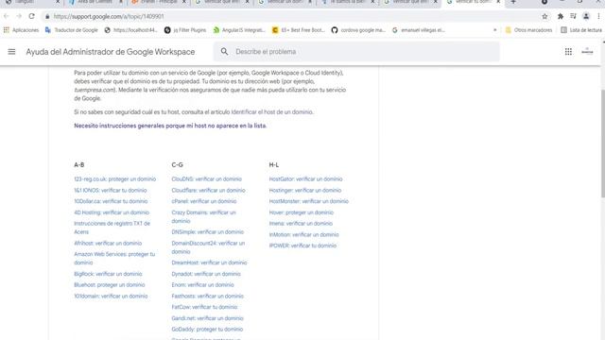
Task: Open Chrome three-dot menu
Action: (x=598, y=16)
